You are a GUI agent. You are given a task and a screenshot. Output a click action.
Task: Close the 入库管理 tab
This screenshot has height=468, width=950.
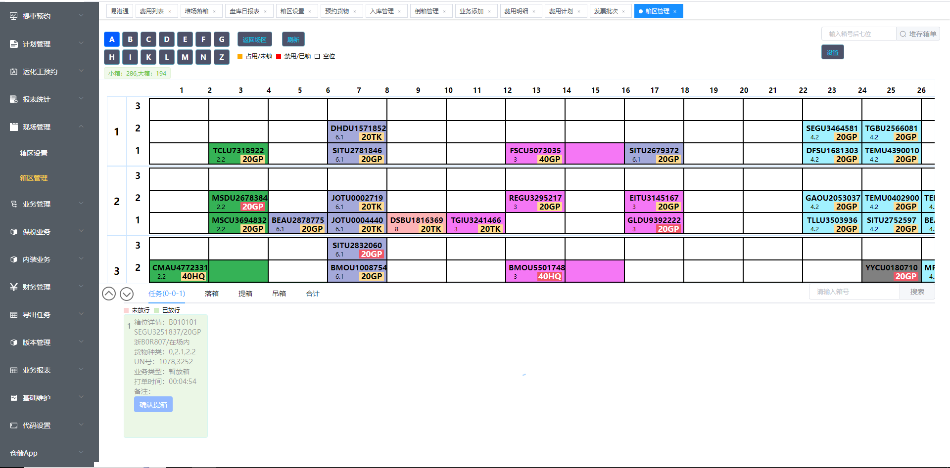point(399,11)
